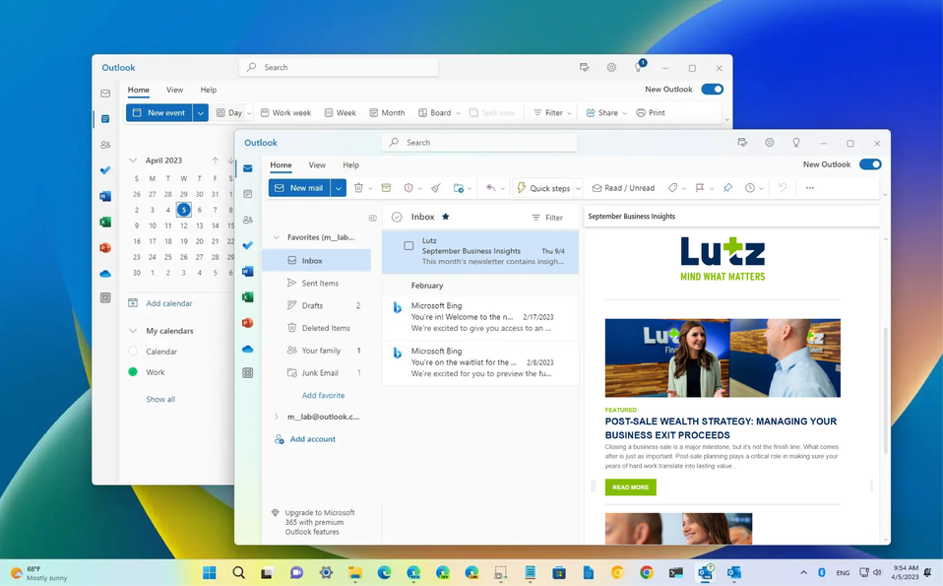
Task: Open the View tab in the mail window
Action: click(317, 164)
